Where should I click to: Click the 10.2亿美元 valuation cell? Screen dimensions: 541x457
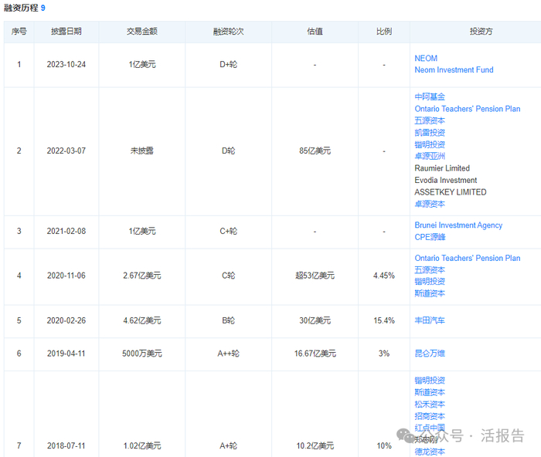pyautogui.click(x=315, y=446)
